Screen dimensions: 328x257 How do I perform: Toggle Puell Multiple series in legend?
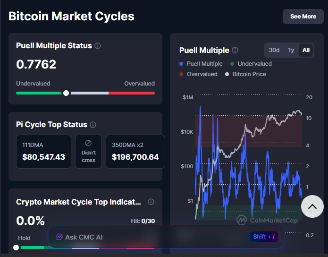coord(201,64)
